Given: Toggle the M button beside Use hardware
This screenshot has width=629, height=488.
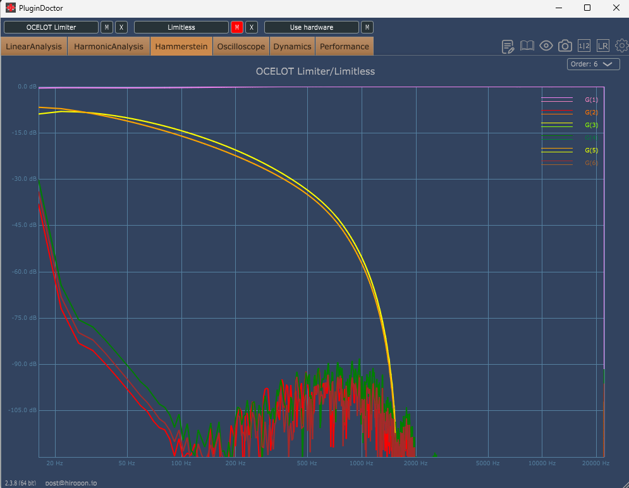Looking at the screenshot, I should (367, 27).
